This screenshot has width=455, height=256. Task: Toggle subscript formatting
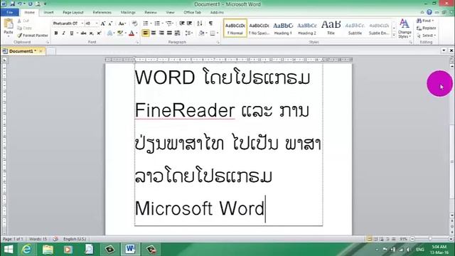[92, 33]
